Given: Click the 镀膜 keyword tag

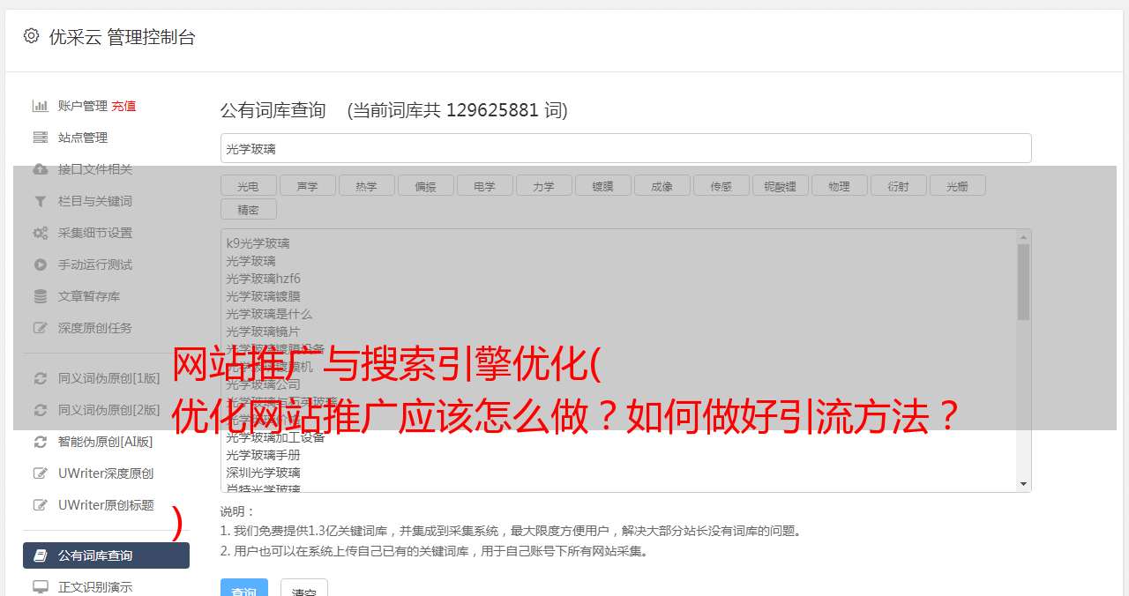Looking at the screenshot, I should (602, 186).
